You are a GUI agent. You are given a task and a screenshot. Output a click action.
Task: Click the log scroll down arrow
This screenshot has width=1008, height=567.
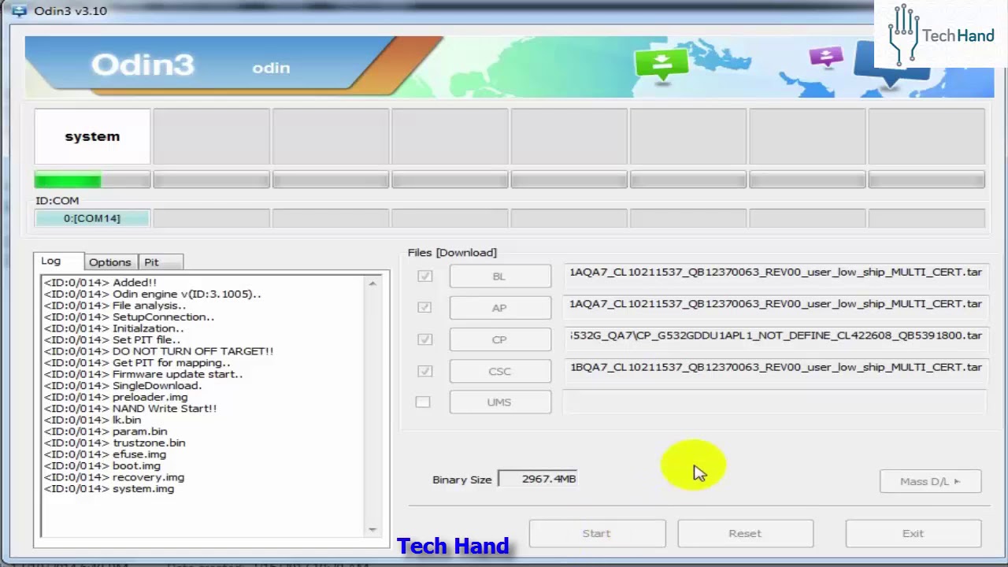(x=372, y=529)
